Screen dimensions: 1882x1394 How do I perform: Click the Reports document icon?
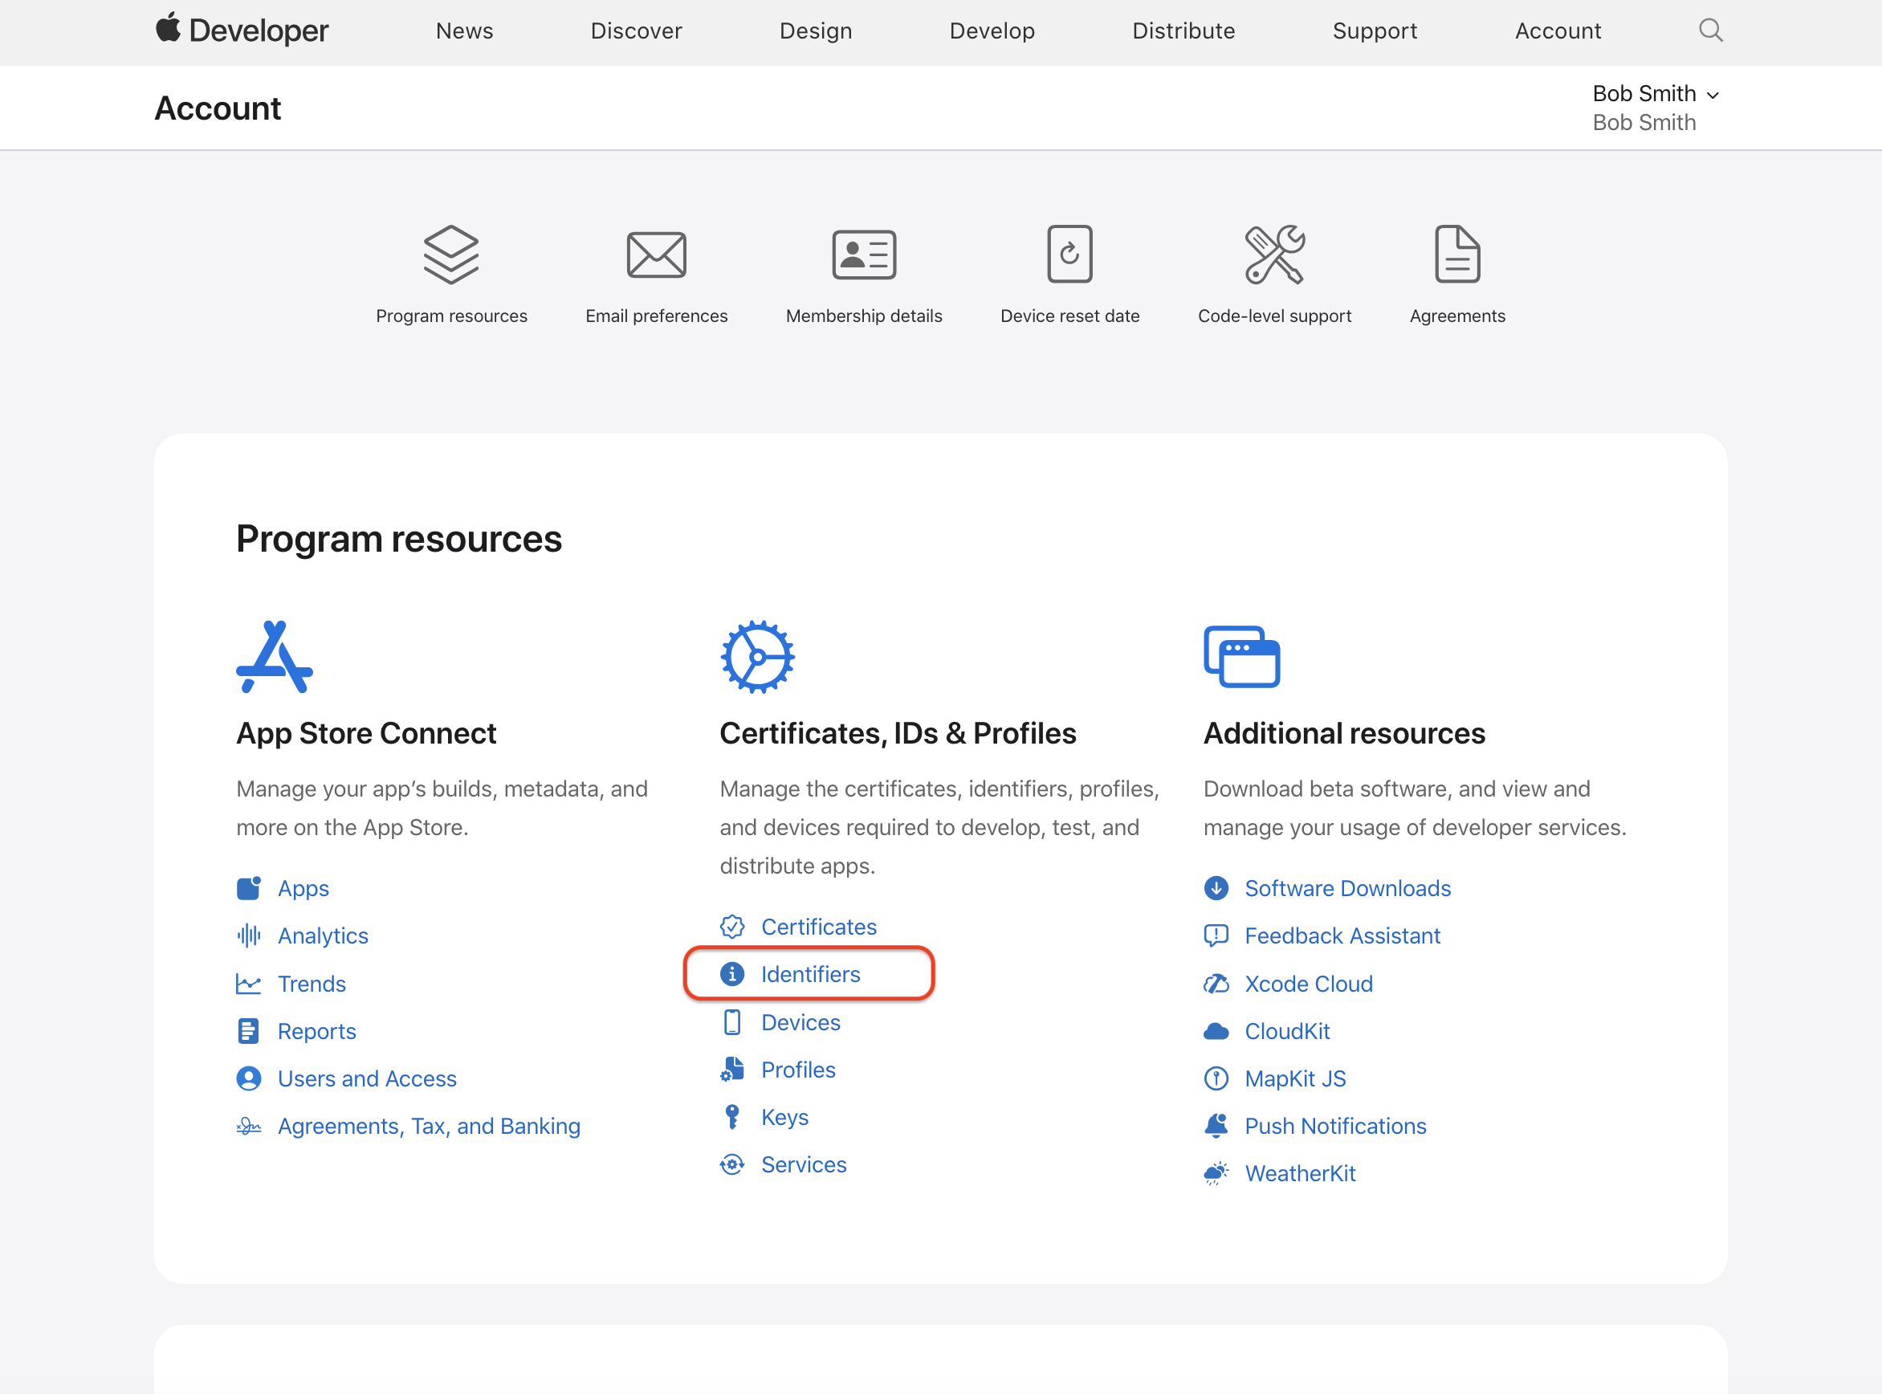[249, 1031]
